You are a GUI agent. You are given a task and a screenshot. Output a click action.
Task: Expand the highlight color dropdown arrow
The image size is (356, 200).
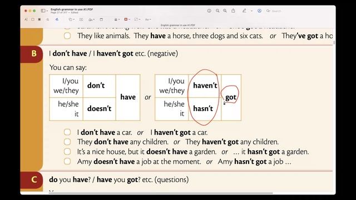pyautogui.click(x=251, y=11)
